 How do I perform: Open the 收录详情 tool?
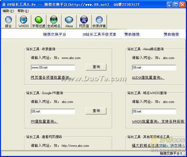click(99, 22)
